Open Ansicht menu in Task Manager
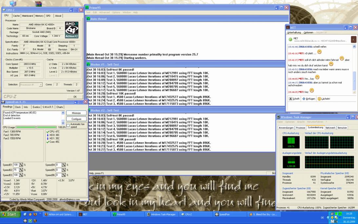The width and height of the screenshot is (358, 224). [x=301, y=122]
